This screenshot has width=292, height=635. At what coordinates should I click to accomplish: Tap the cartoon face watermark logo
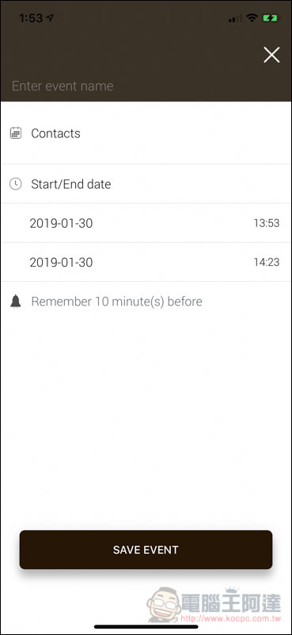(163, 604)
